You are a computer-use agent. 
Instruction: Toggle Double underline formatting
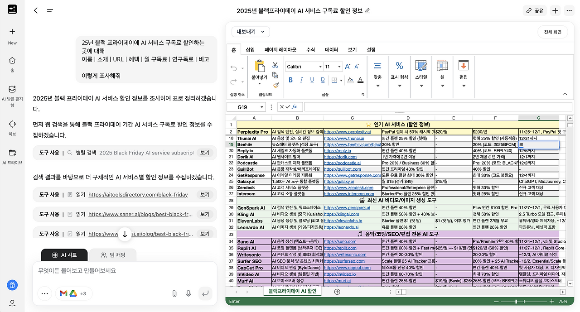coord(323,80)
